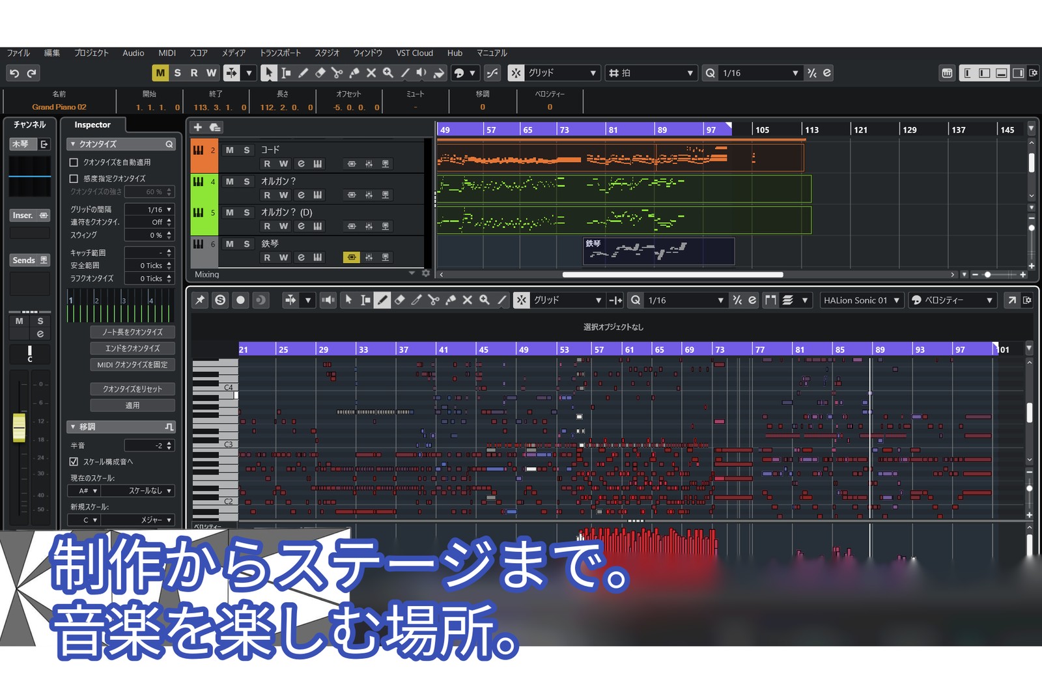Screen dimensions: 1042x694
Task: Uncheck the スケール構成音へ checkbox
Action: coord(74,462)
